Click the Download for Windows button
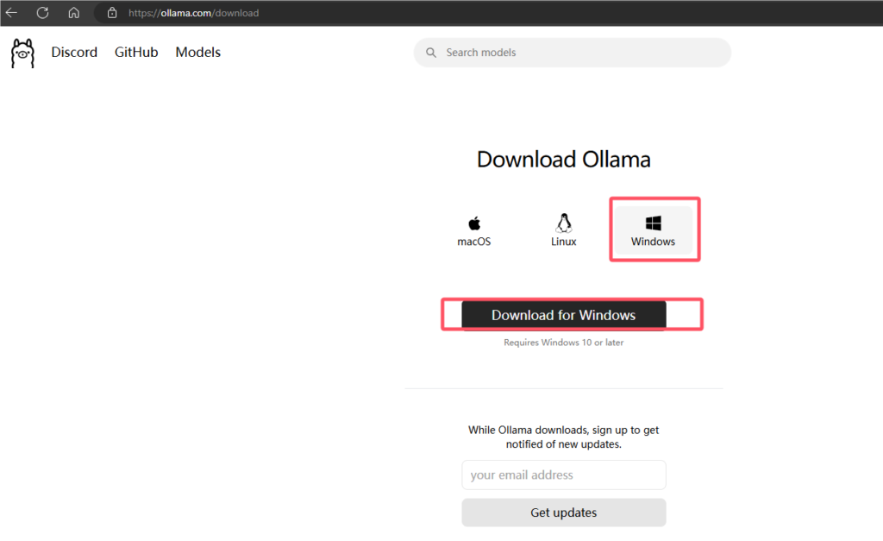 564,314
